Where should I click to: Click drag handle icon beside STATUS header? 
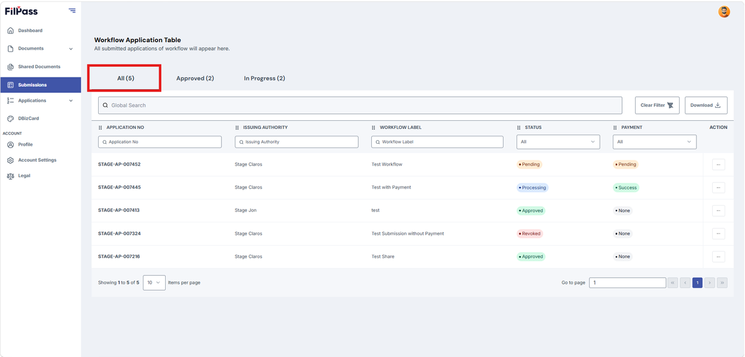coord(519,128)
